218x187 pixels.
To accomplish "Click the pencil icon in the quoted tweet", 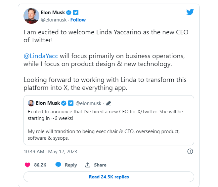I will [x=109, y=103].
